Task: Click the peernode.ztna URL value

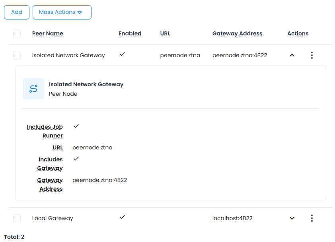Action: (180, 55)
